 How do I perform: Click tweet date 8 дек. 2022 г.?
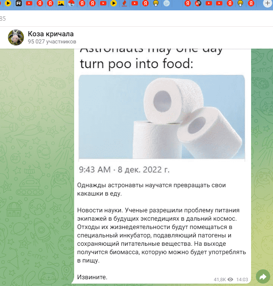(x=143, y=170)
